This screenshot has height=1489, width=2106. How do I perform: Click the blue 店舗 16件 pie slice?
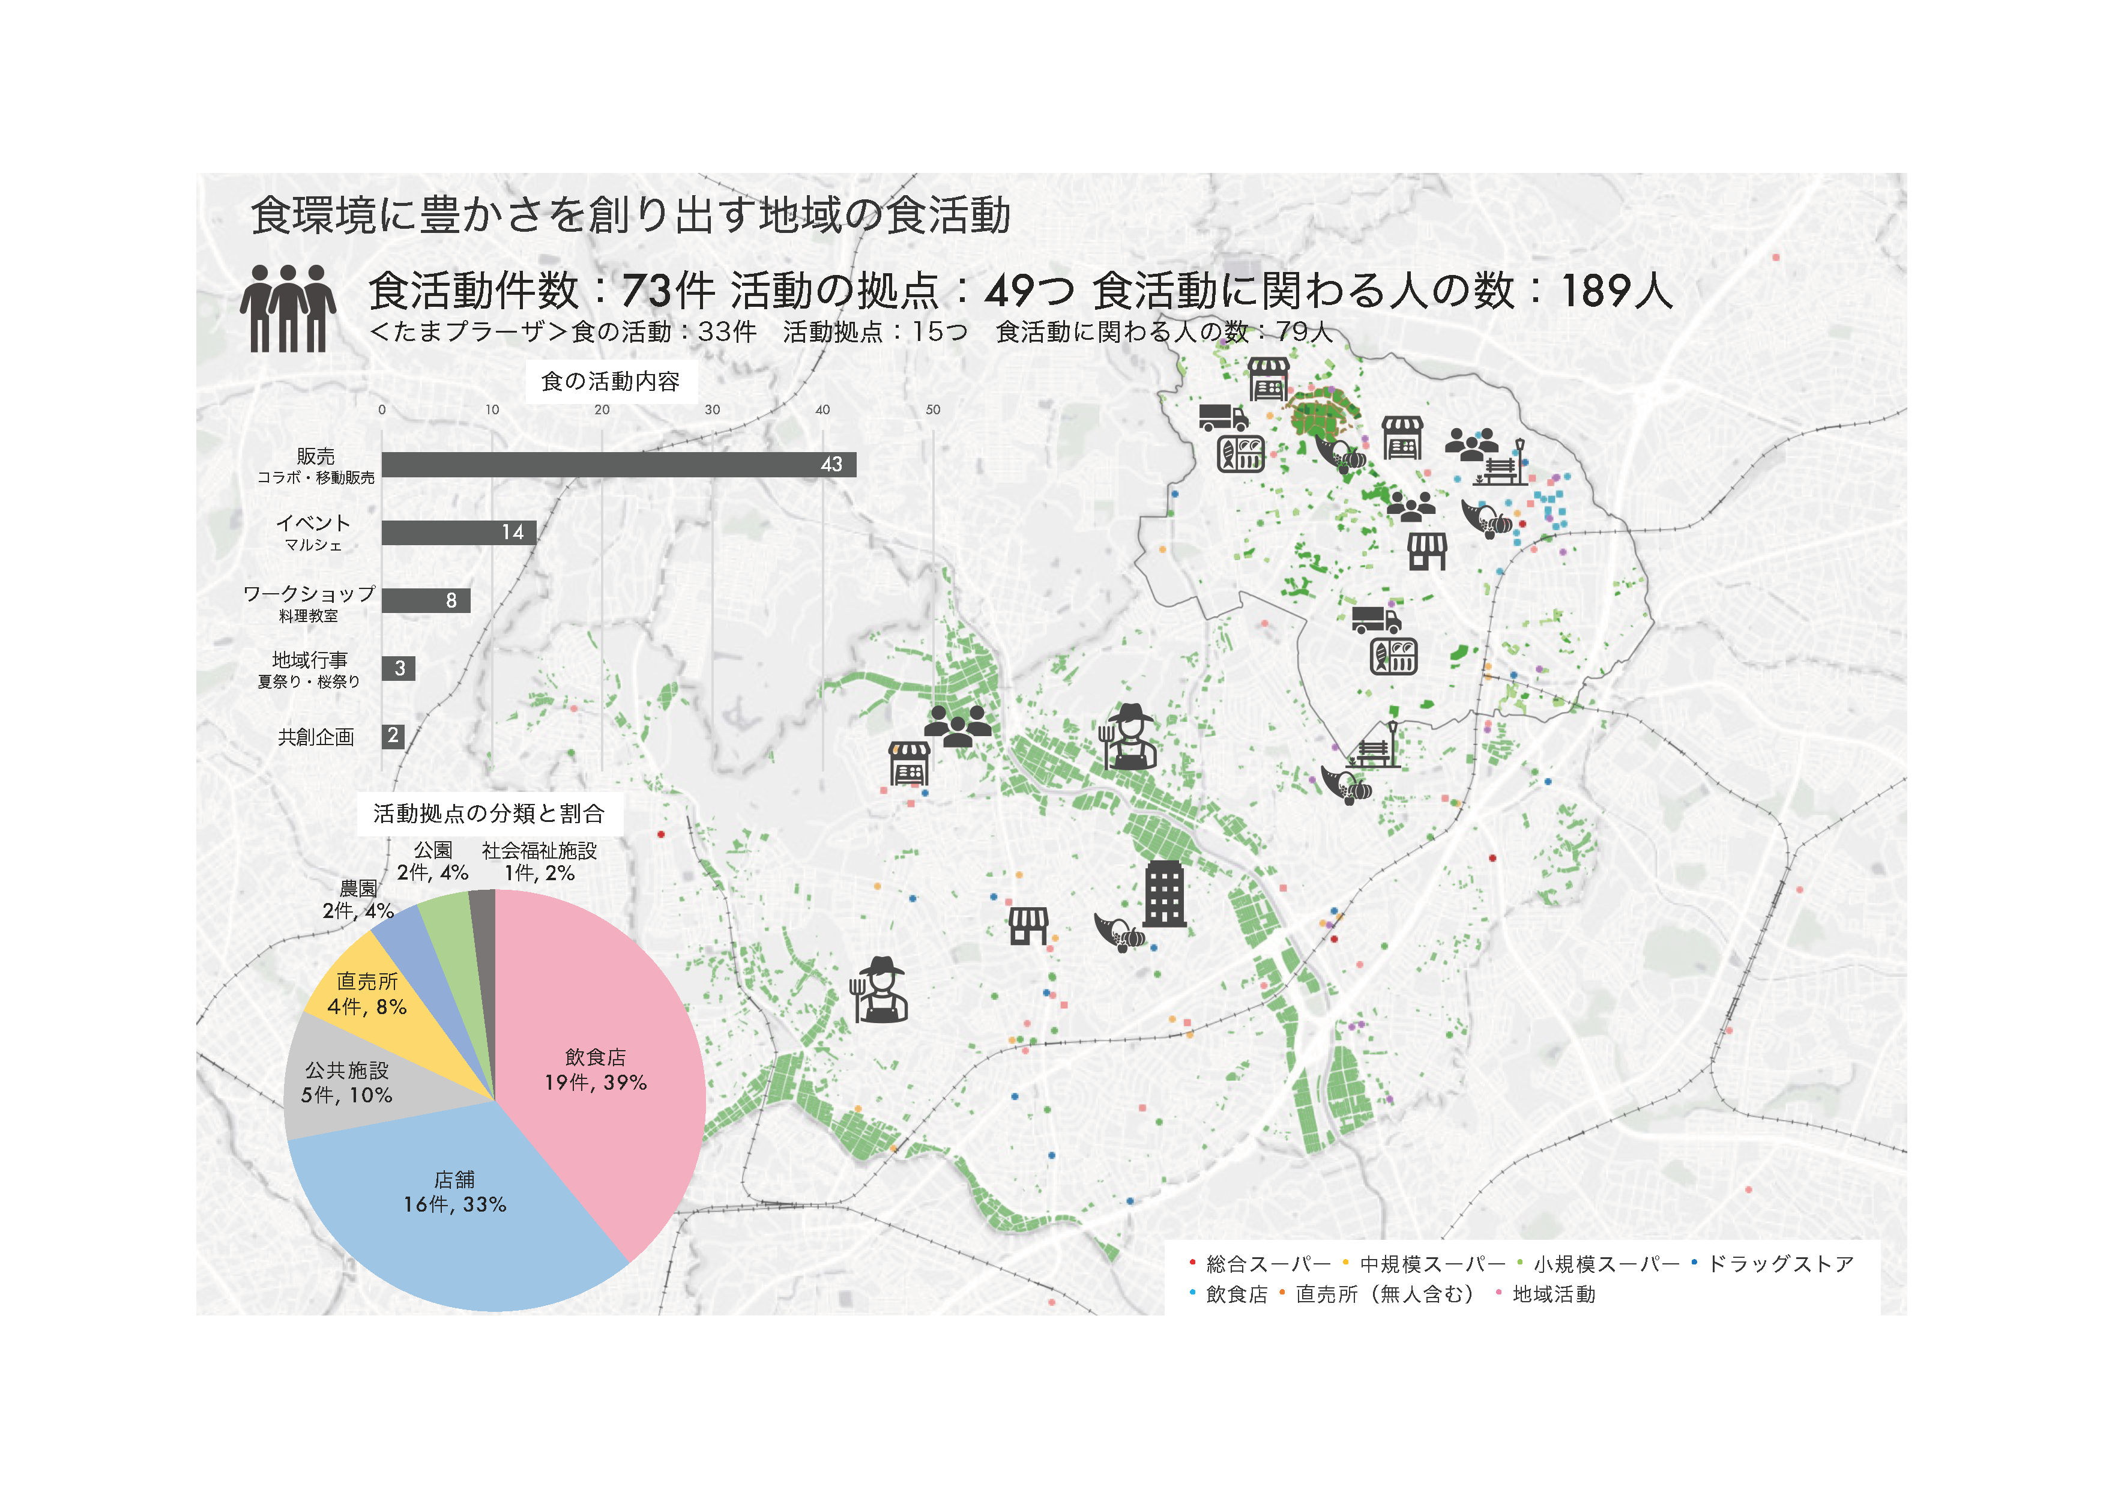[x=455, y=1202]
